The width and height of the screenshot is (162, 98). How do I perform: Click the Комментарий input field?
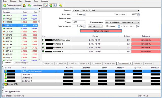[106, 18]
